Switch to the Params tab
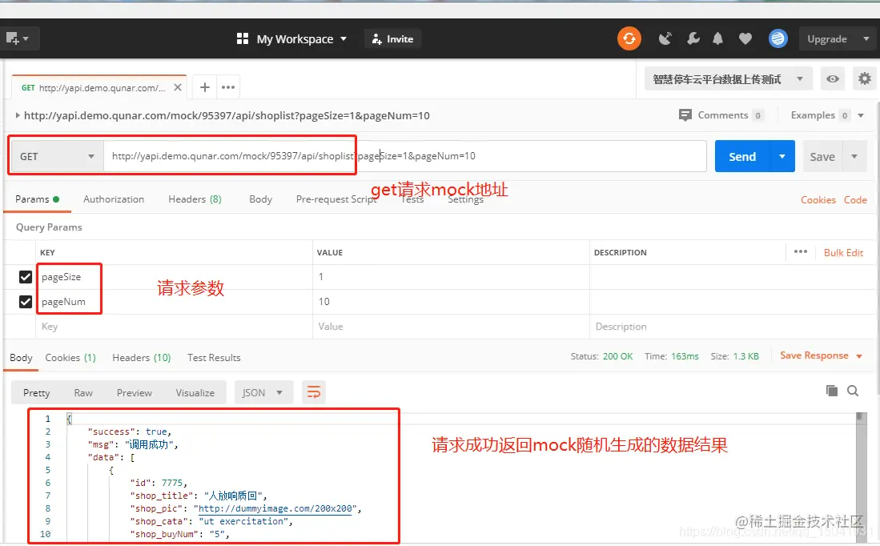The image size is (880, 546). click(37, 199)
